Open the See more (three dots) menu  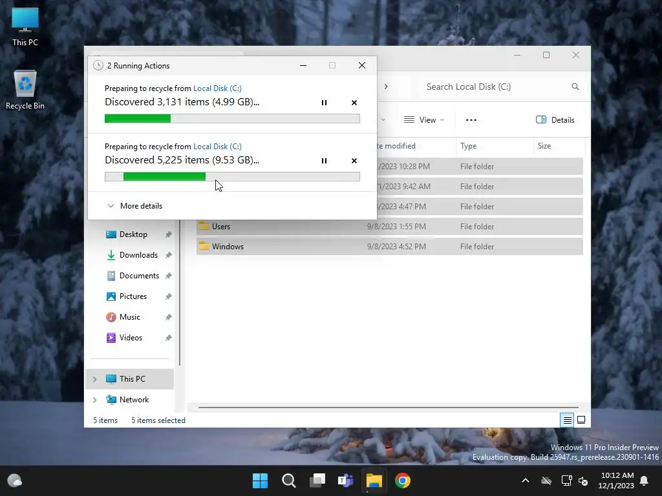click(471, 119)
